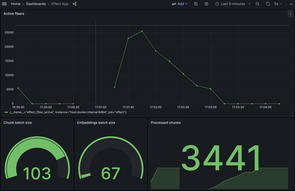Zoom out the time range
Image resolution: width=295 pixels, height=191 pixels.
coord(258,4)
